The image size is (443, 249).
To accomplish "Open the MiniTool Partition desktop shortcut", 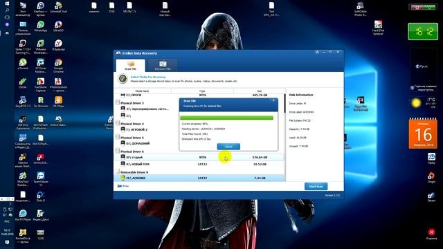I will (x=23, y=179).
